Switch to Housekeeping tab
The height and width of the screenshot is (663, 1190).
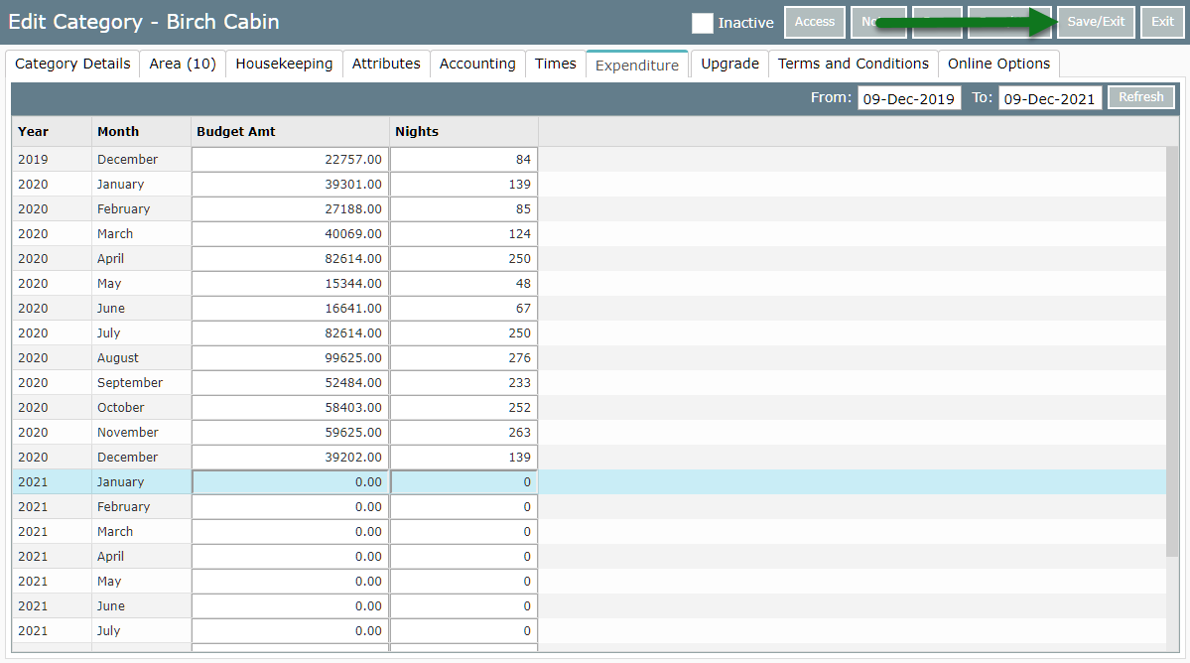click(284, 64)
